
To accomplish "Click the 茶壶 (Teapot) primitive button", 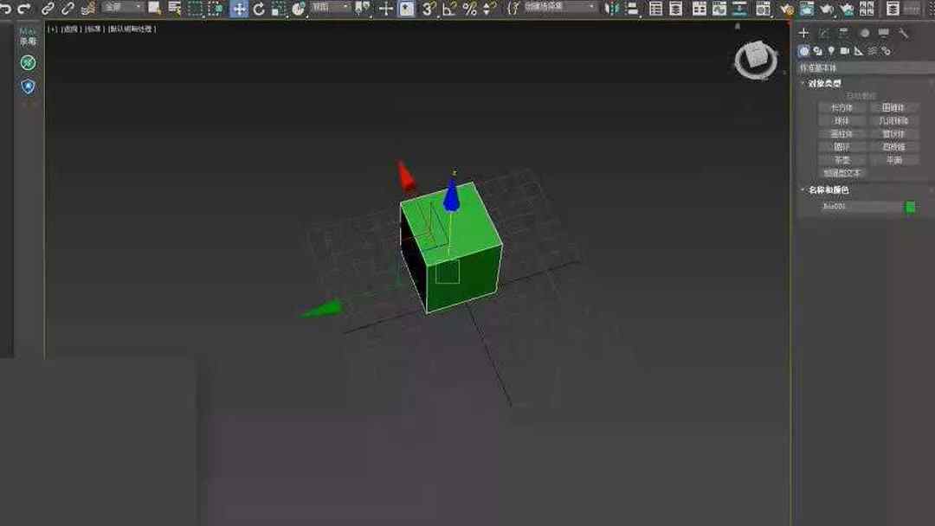I will click(841, 161).
